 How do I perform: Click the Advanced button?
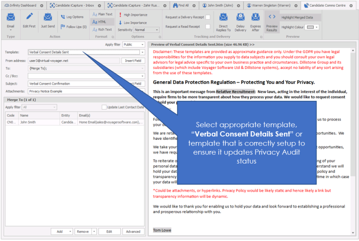click(133, 232)
